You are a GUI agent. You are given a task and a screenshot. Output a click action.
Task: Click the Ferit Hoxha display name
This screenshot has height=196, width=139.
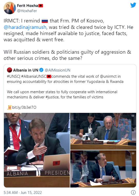(28, 6)
